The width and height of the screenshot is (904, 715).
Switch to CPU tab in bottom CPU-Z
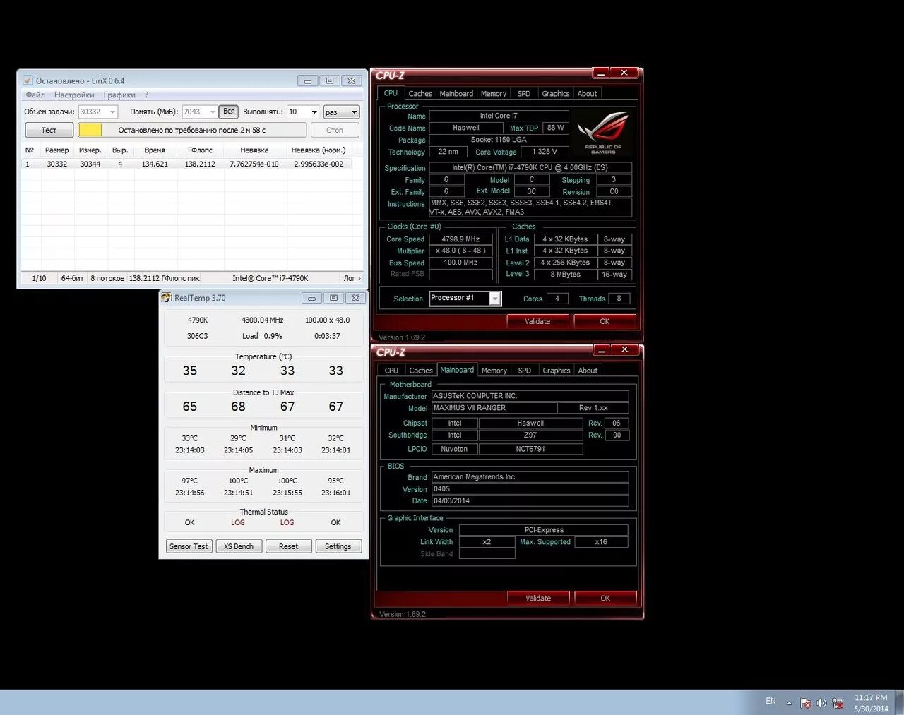click(x=391, y=371)
